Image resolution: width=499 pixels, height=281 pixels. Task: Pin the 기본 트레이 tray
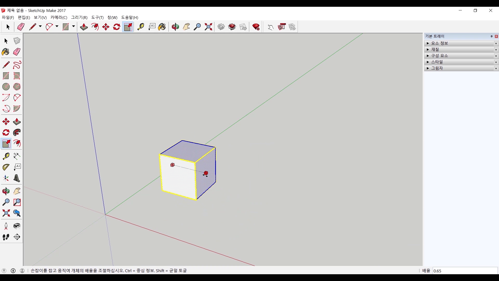(x=491, y=36)
